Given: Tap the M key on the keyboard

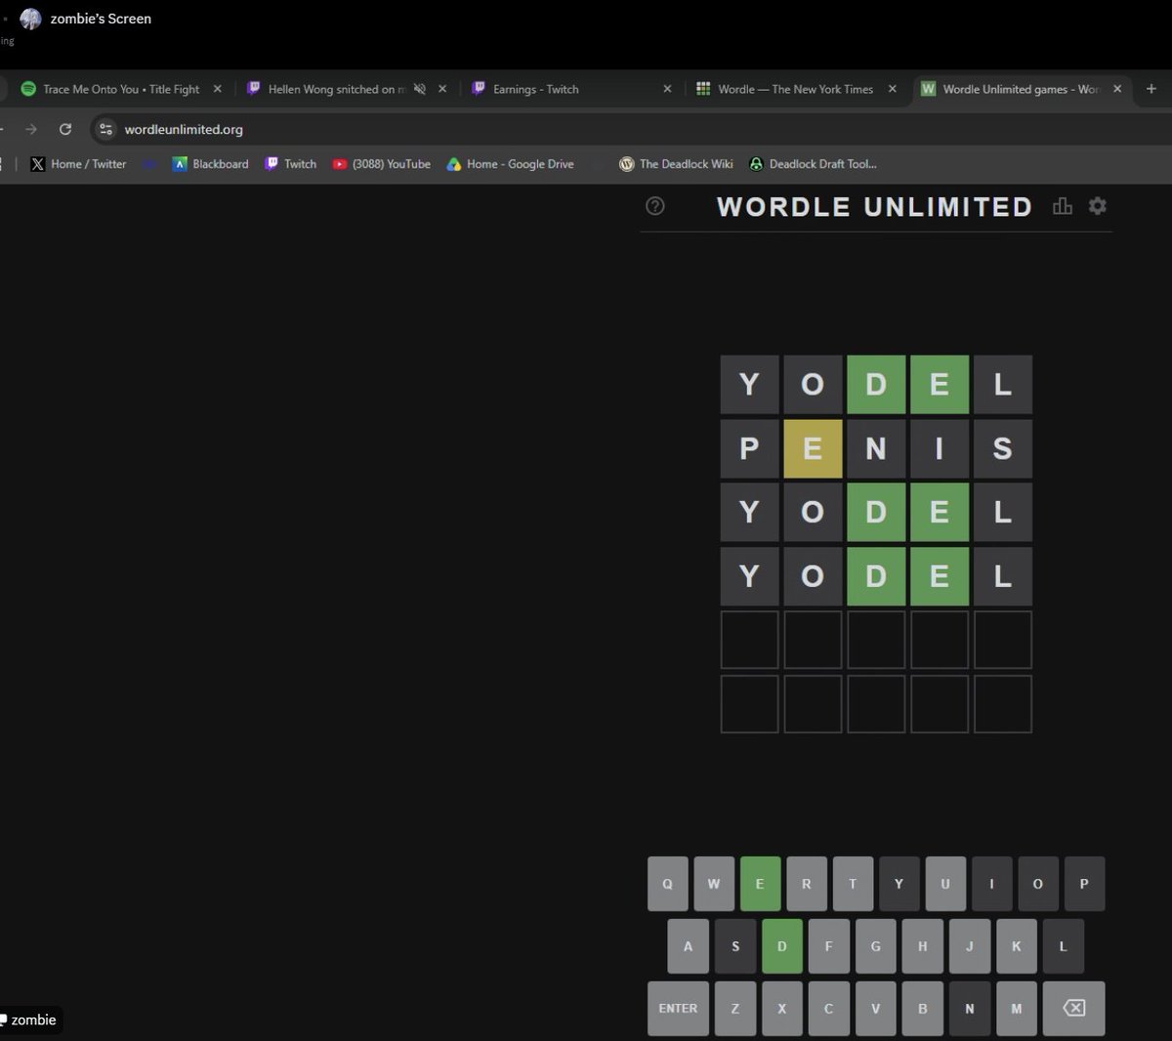Looking at the screenshot, I should point(1016,1008).
